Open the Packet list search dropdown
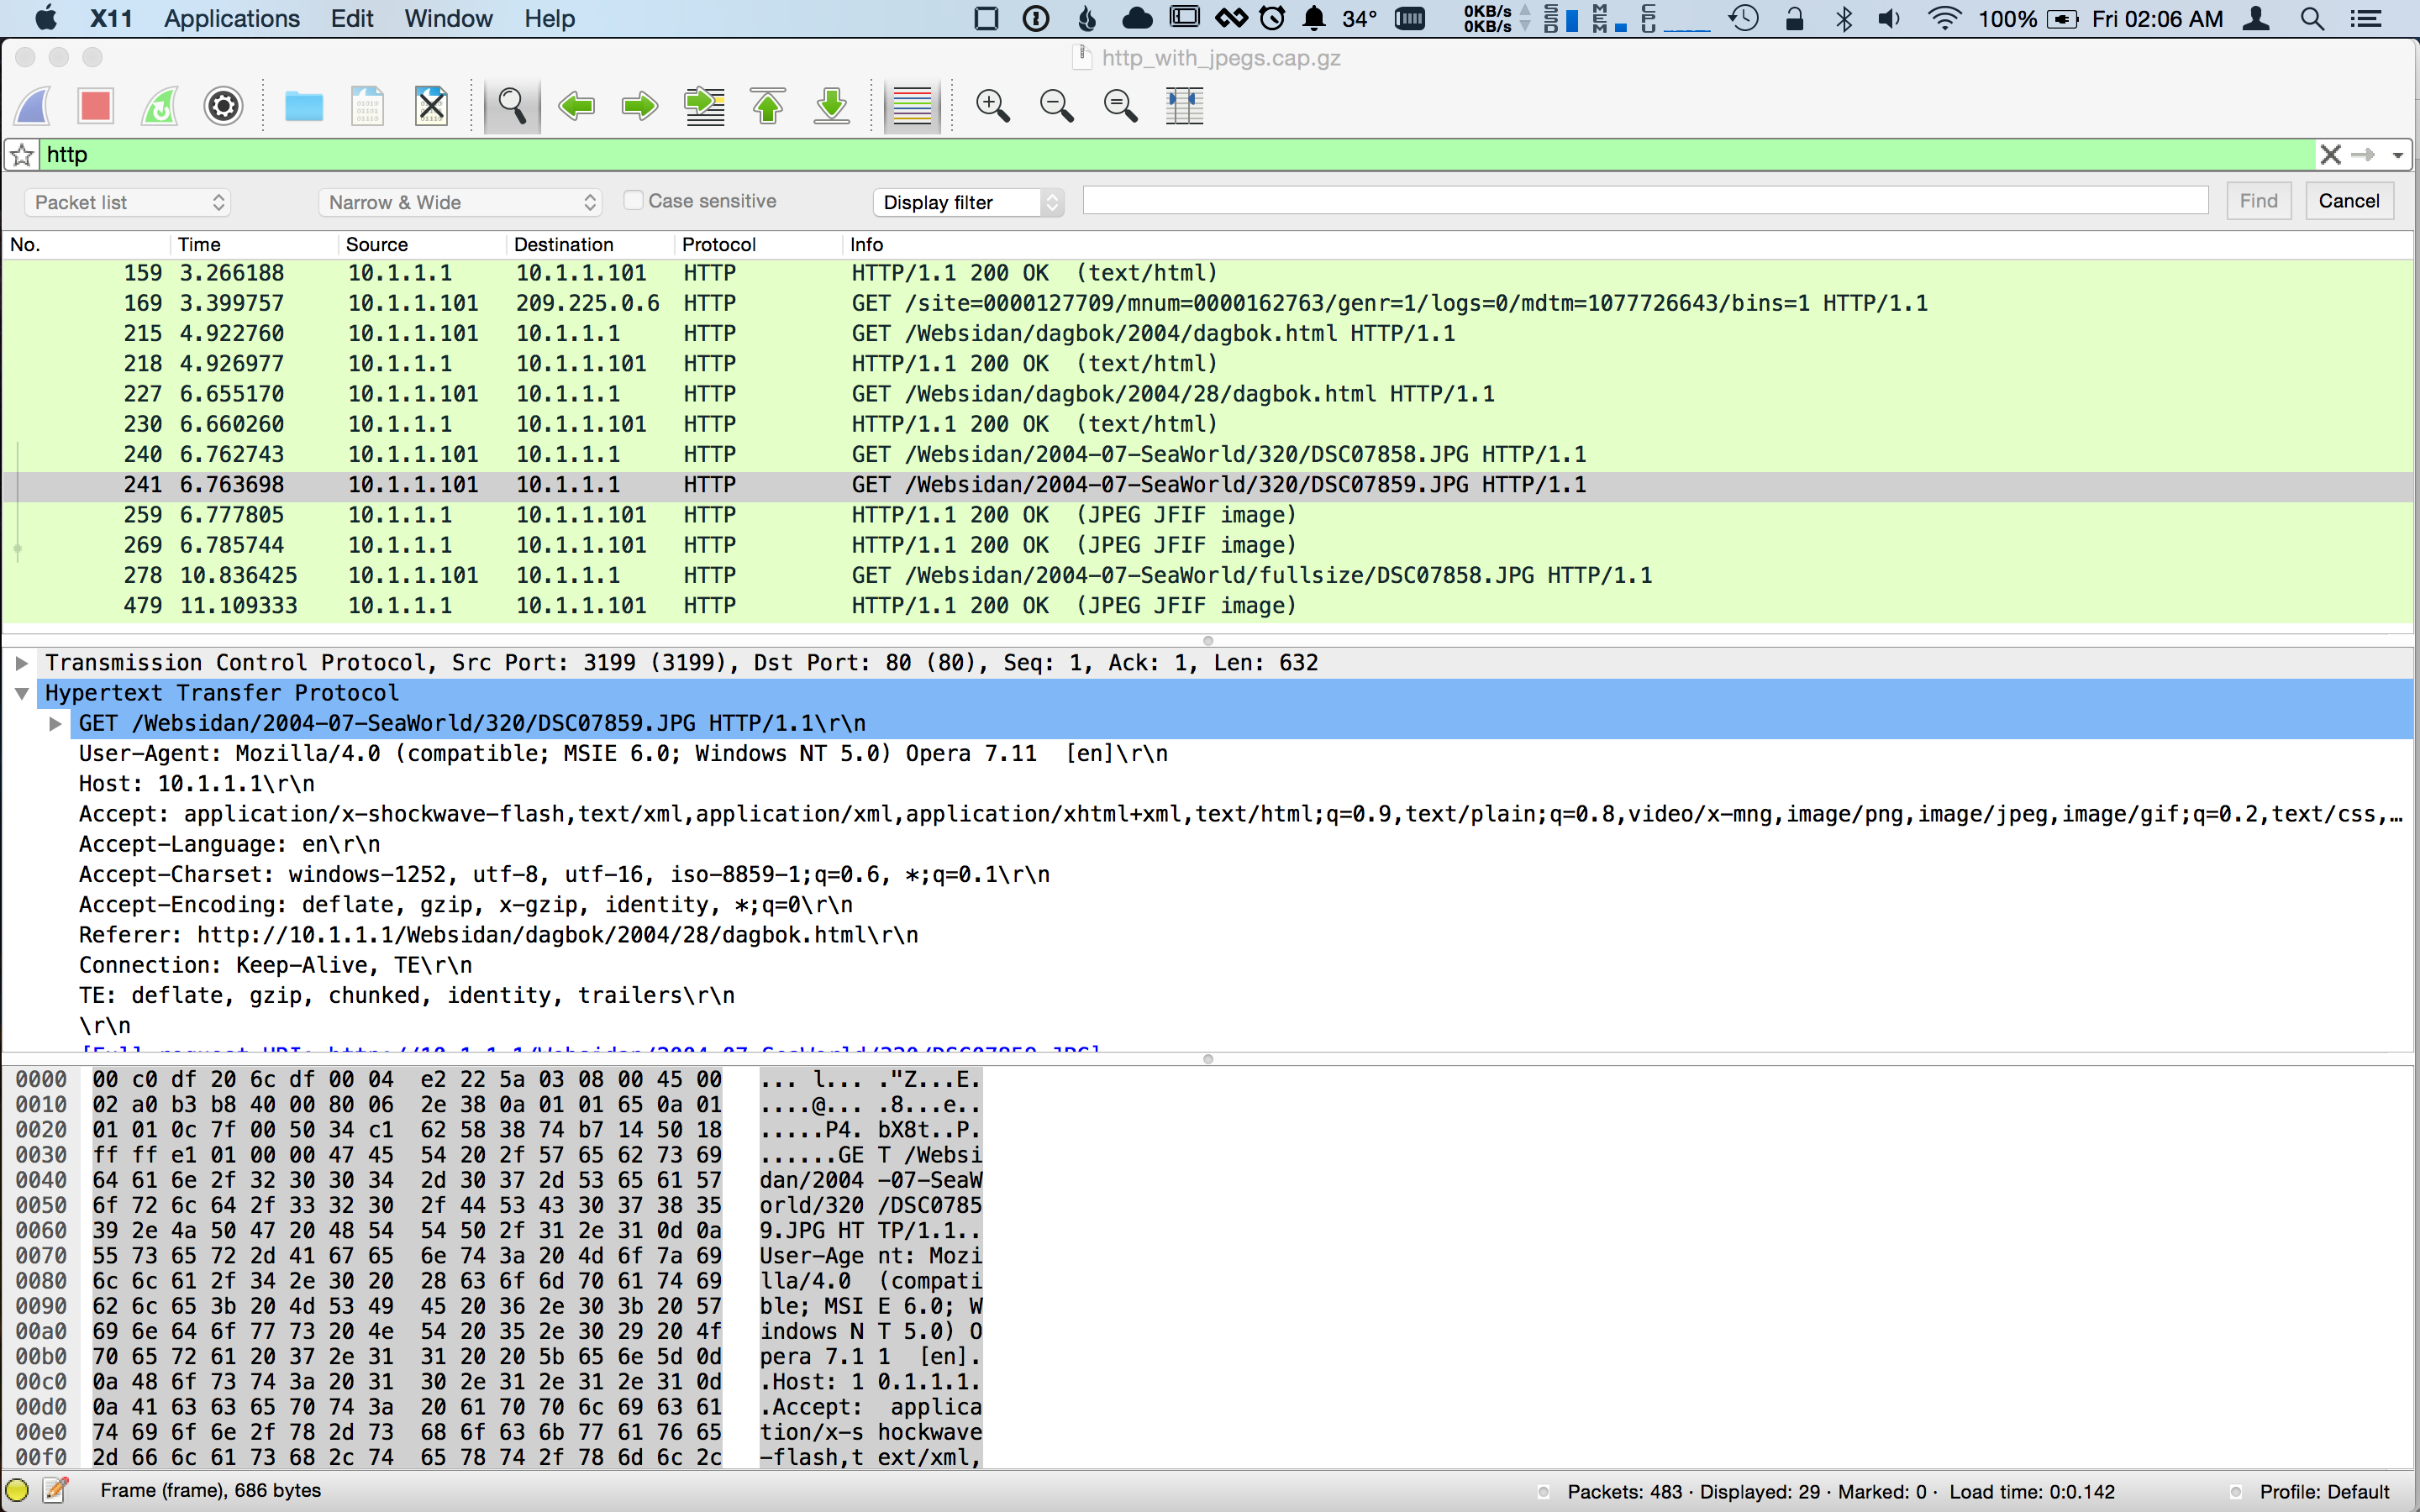 point(128,202)
